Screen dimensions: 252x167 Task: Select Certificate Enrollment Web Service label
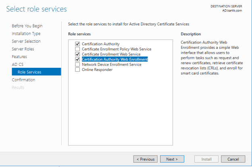[111, 54]
